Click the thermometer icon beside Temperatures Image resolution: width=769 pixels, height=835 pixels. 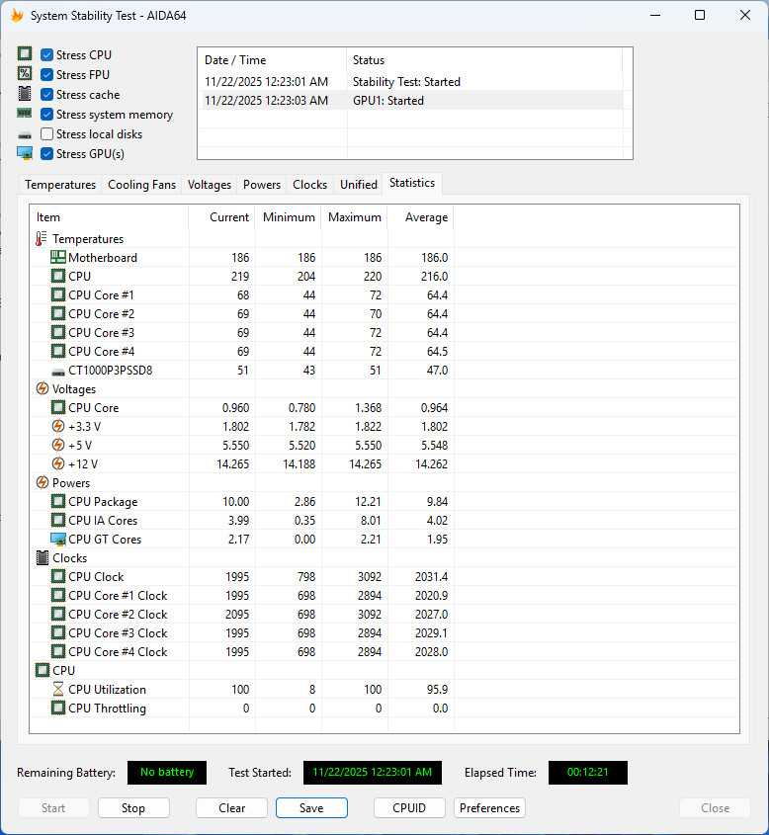42,239
